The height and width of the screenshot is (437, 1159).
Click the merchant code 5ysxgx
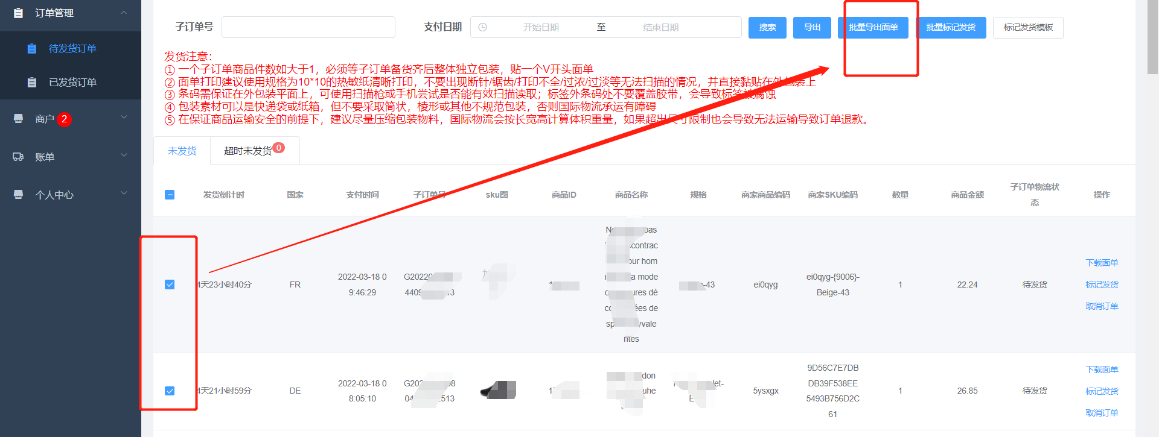765,391
